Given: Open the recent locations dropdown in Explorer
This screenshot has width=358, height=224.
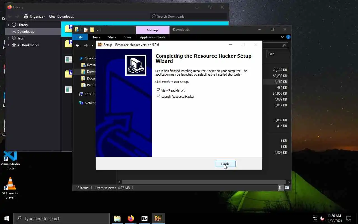Looking at the screenshot, I should 92,45.
